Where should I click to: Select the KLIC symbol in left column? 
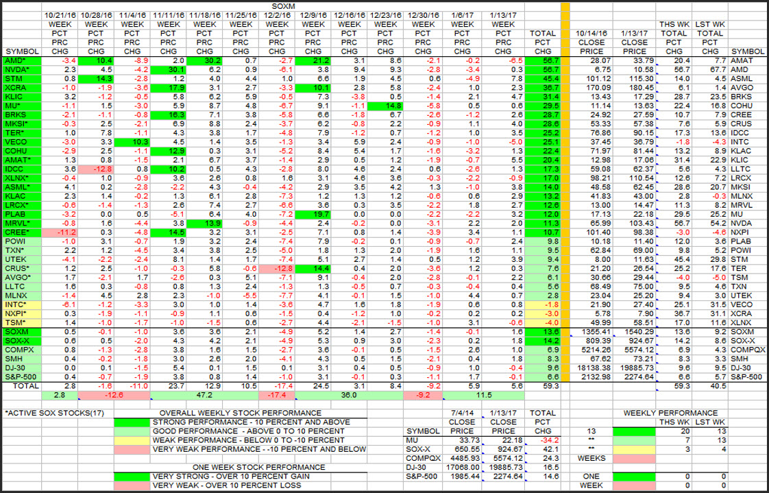(21, 97)
